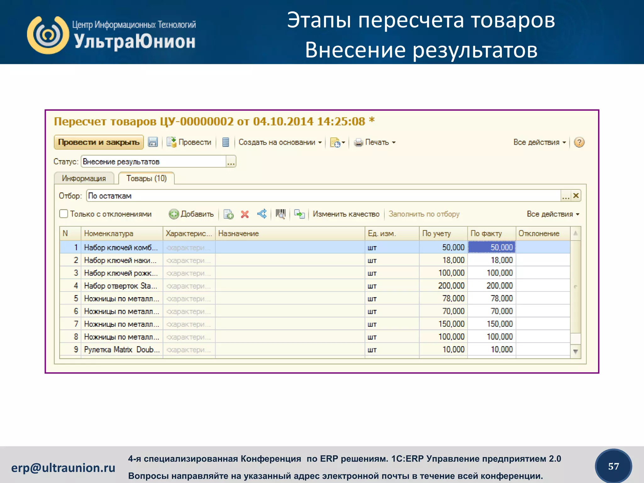Screen dimensions: 644x483
Task: Click По факту value 18,000
Action: pyautogui.click(x=492, y=260)
